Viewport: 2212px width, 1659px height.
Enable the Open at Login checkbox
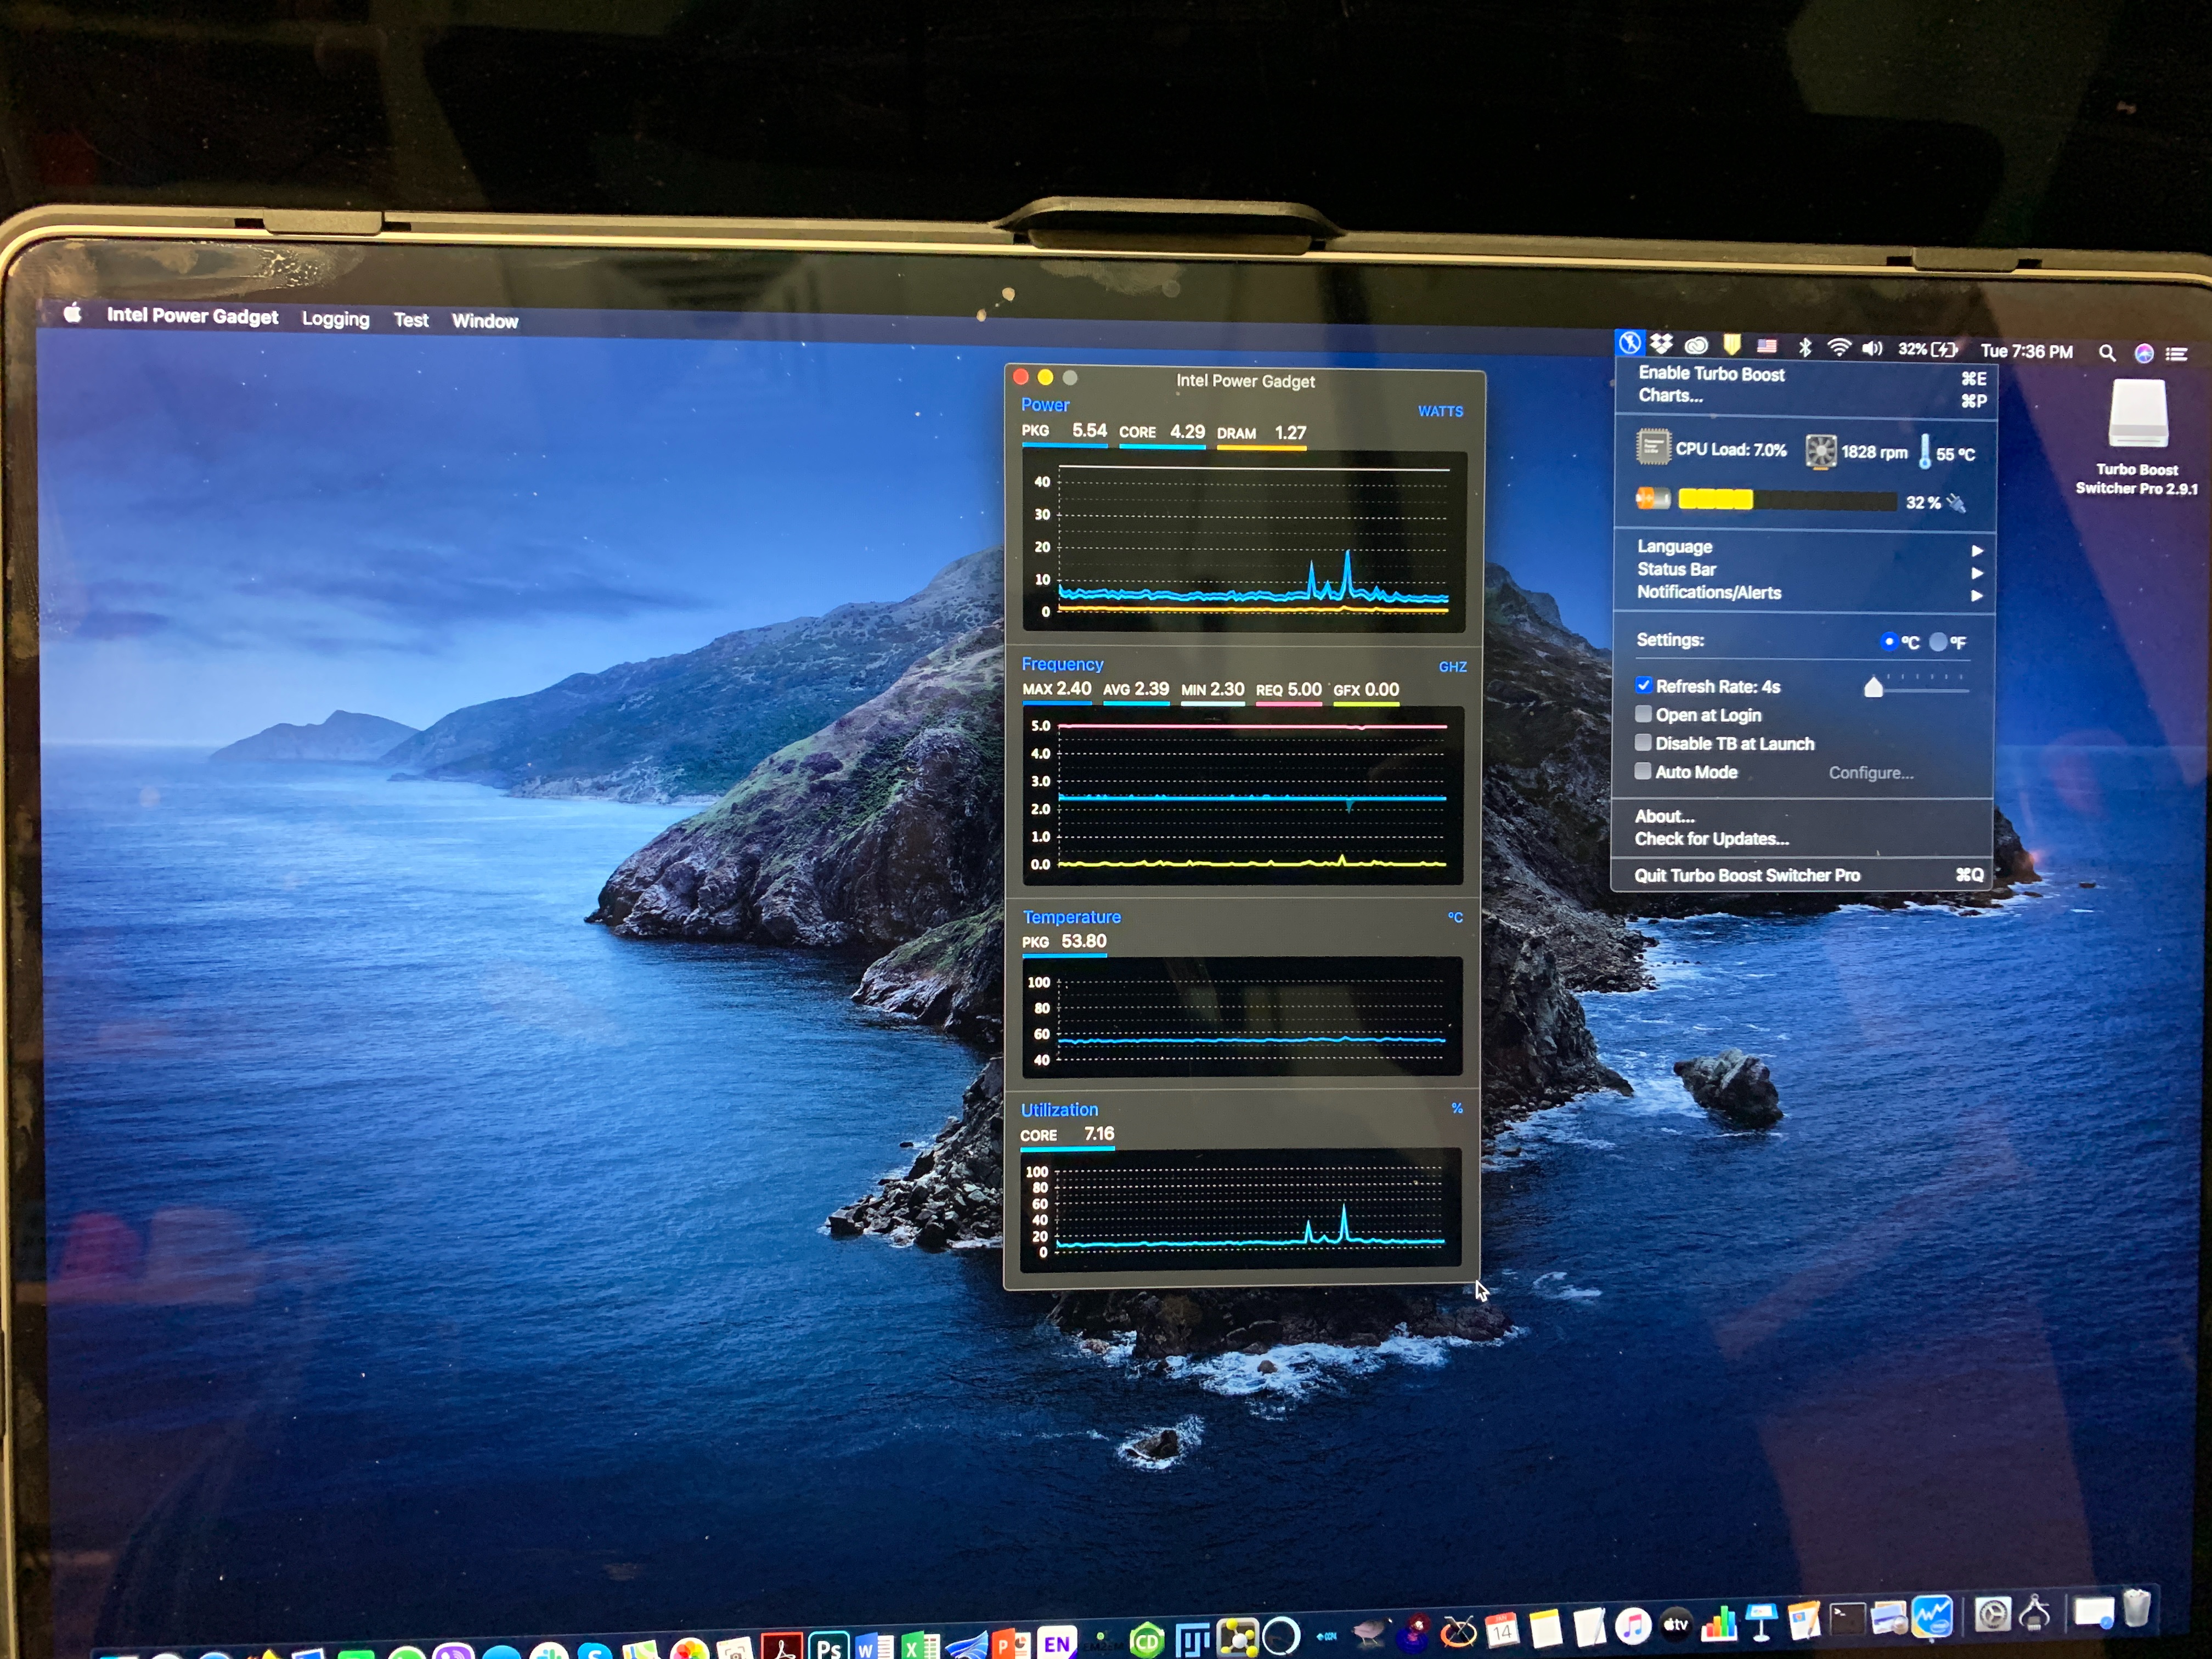coord(1643,714)
